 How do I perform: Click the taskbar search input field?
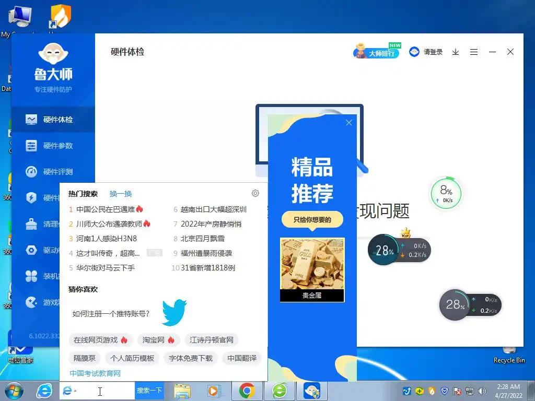[x=106, y=391]
